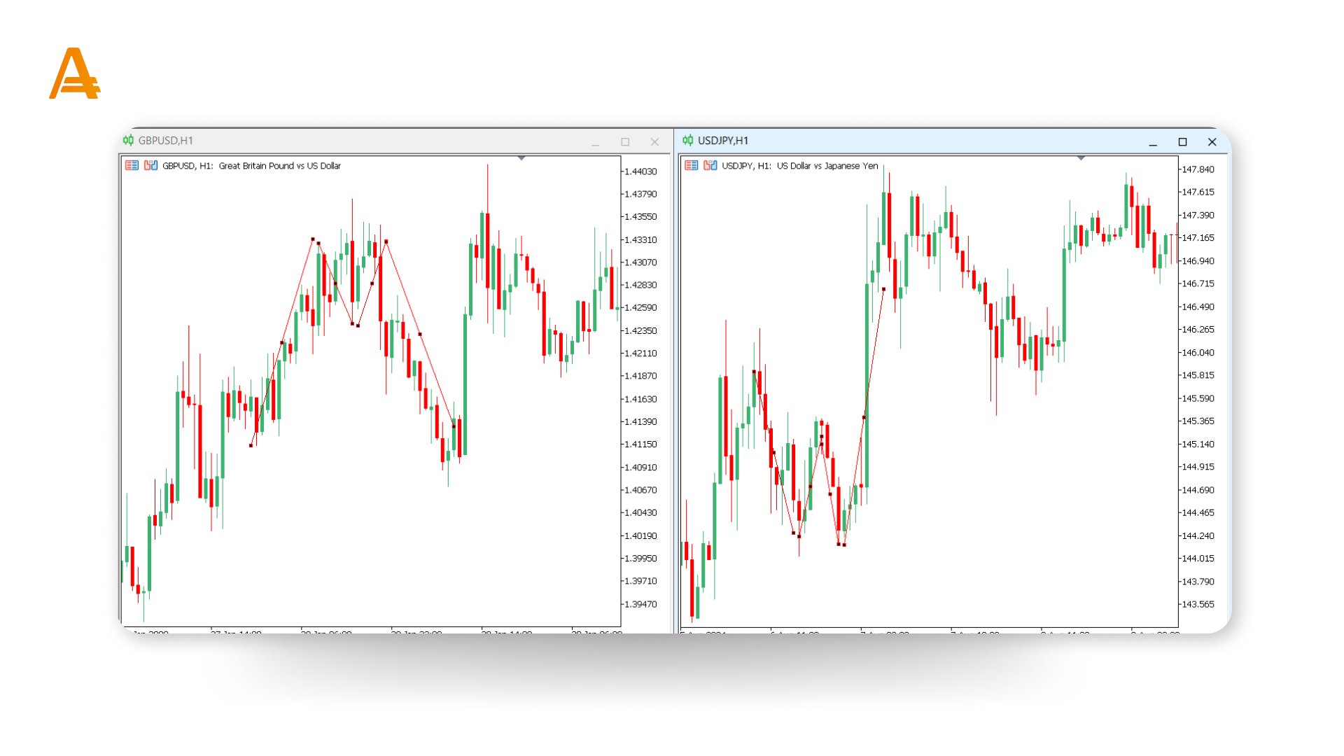Click the candlestick icon in USDJPY title bar

click(687, 141)
